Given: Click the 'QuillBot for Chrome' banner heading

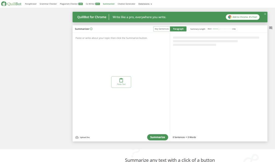Looking at the screenshot, I should (x=92, y=17).
